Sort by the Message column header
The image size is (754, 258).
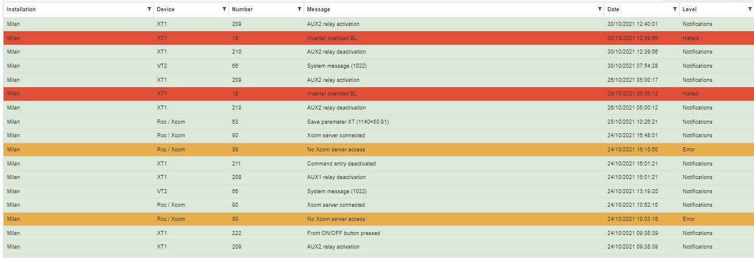[x=318, y=9]
